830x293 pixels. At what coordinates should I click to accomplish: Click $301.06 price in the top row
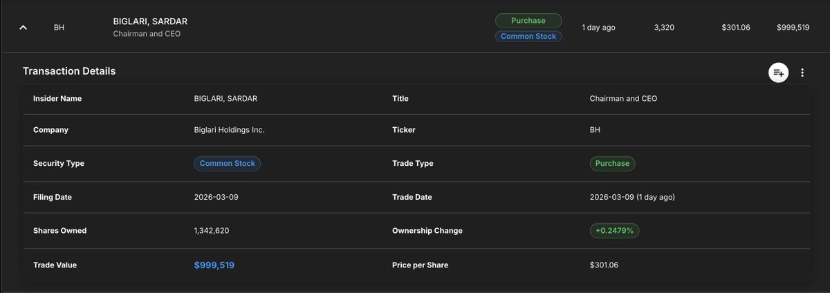[736, 28]
